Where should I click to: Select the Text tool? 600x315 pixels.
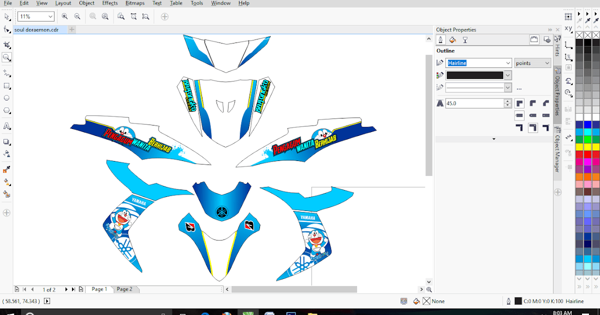(x=6, y=126)
